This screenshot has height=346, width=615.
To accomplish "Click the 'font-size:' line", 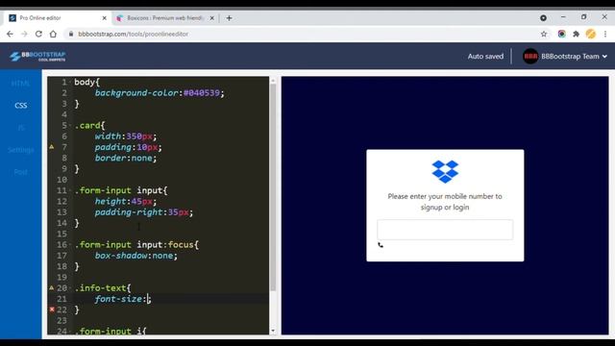I will (x=123, y=299).
